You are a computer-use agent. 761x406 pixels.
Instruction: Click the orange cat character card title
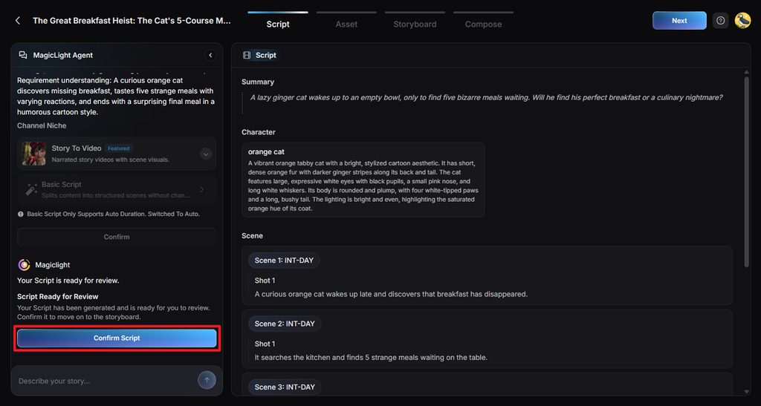tap(266, 151)
